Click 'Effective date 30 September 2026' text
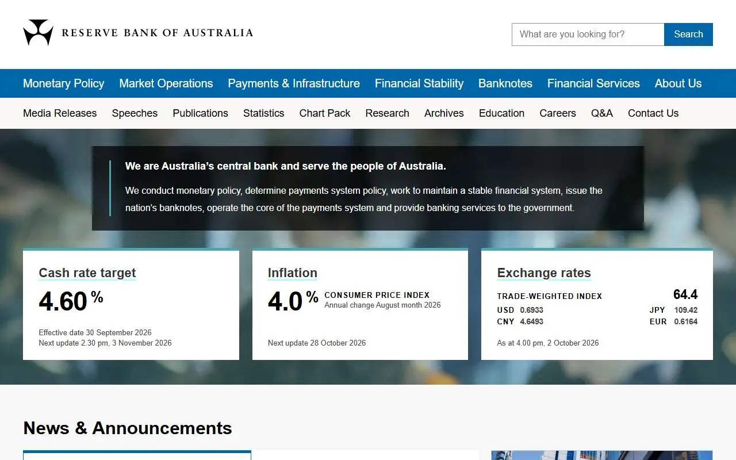This screenshot has width=736, height=460. click(95, 332)
